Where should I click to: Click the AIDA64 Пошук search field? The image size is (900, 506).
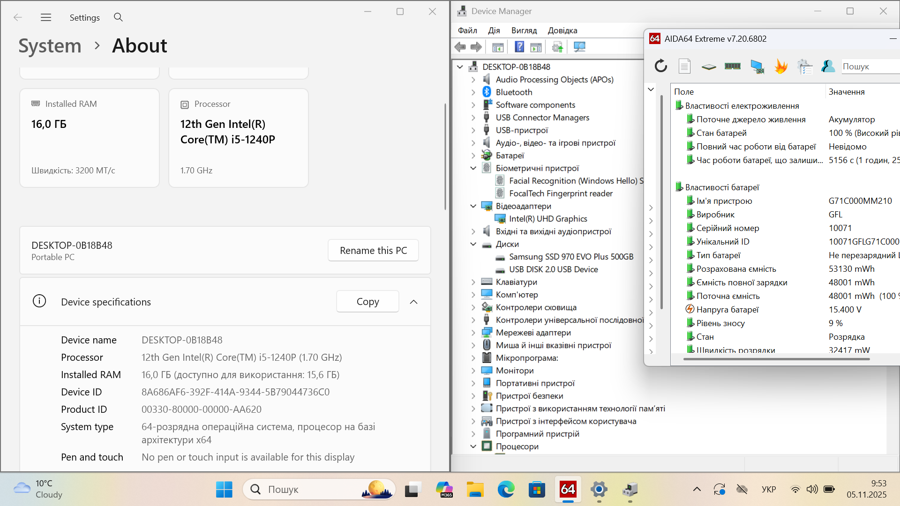(870, 67)
